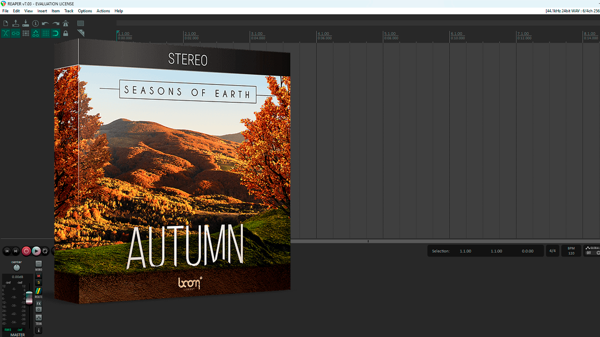Click the BPM 120 tempo field
Screen dimensions: 600x337
(571, 251)
